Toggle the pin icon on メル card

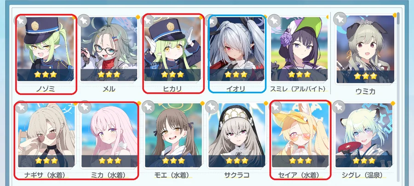85,21
